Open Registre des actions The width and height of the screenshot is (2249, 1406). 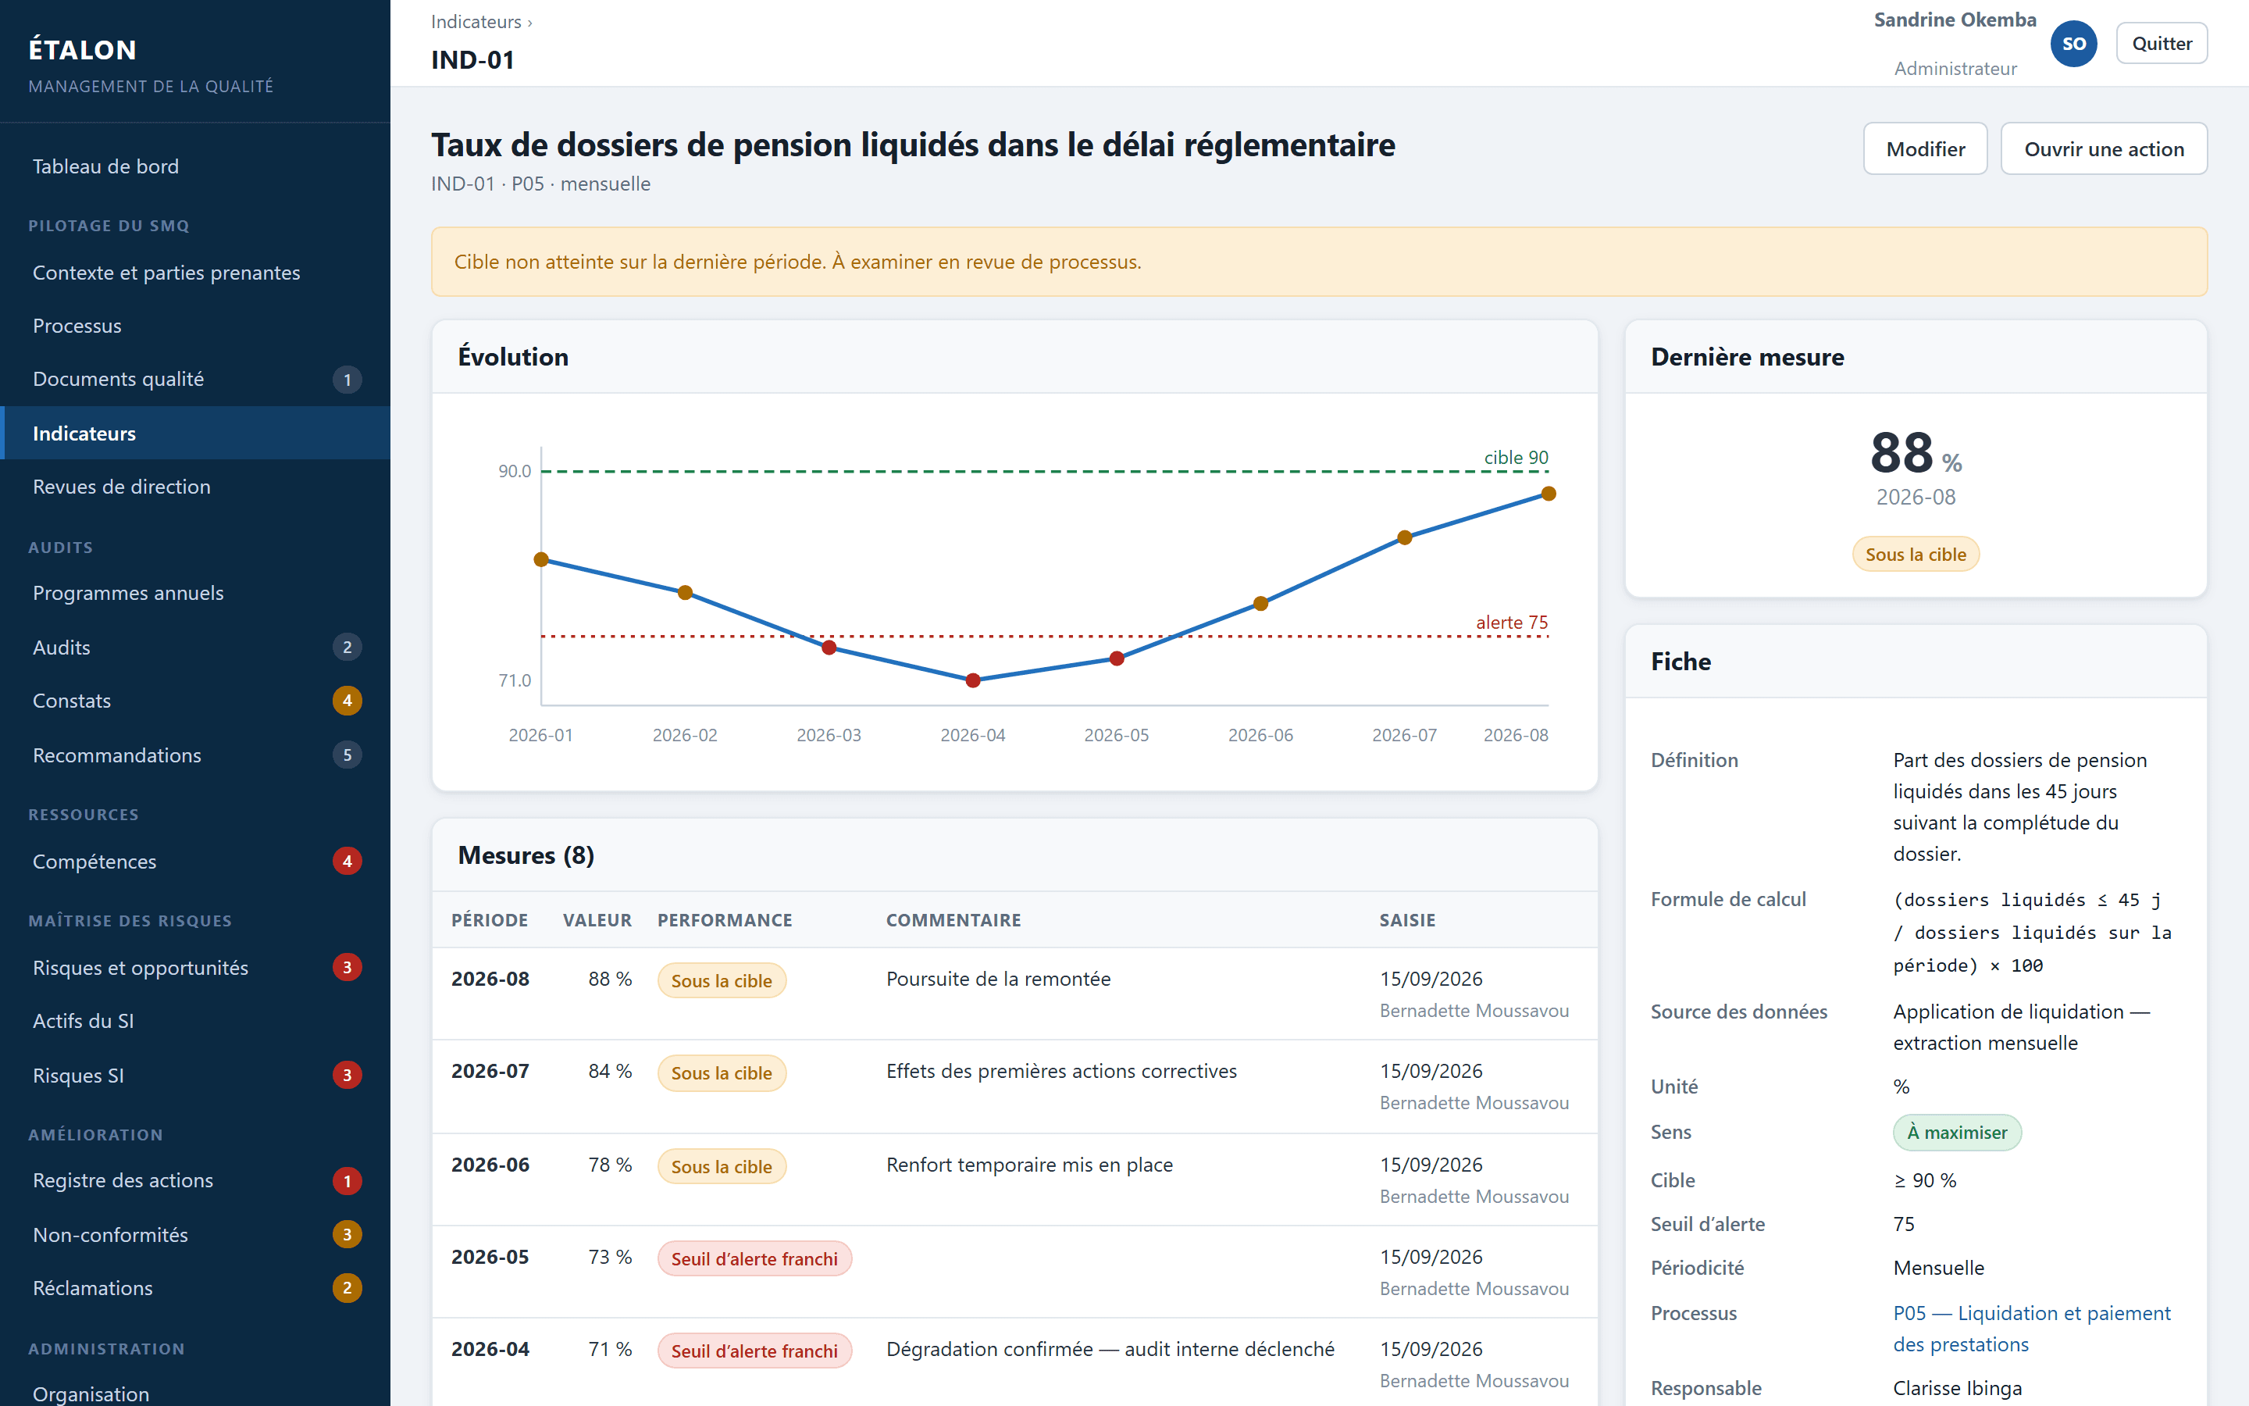195,1181
